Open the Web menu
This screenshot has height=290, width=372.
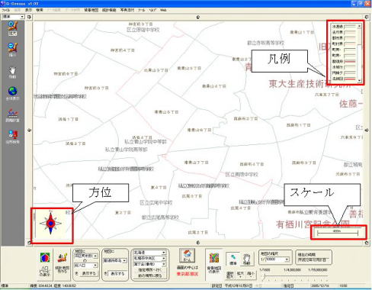click(163, 10)
